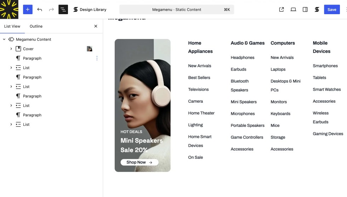
Task: Expand the third List block
Action: (x=11, y=106)
